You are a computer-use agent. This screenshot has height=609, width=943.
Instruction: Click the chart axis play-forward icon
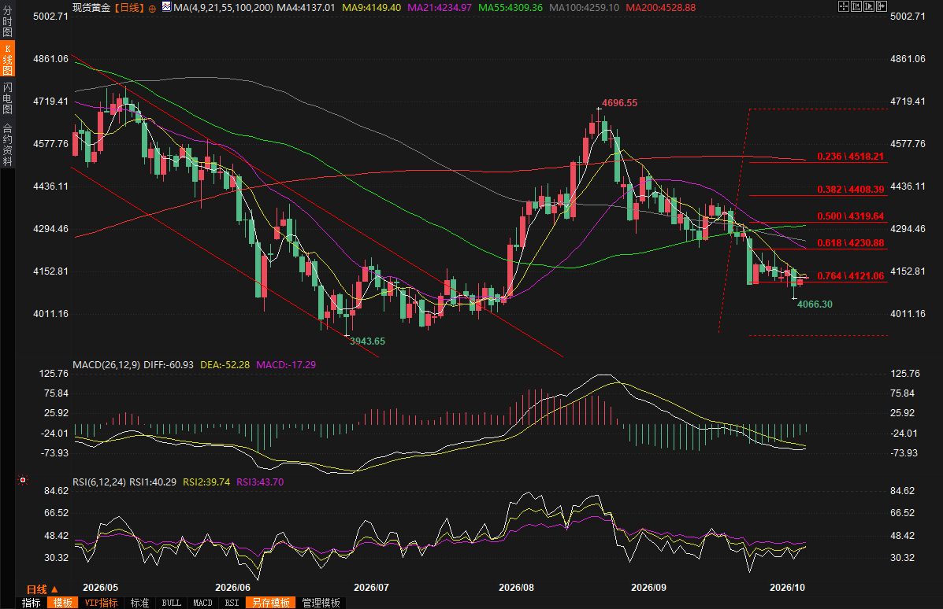click(869, 6)
